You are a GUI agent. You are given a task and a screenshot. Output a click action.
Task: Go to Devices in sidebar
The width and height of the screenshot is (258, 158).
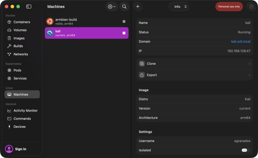(x=19, y=127)
